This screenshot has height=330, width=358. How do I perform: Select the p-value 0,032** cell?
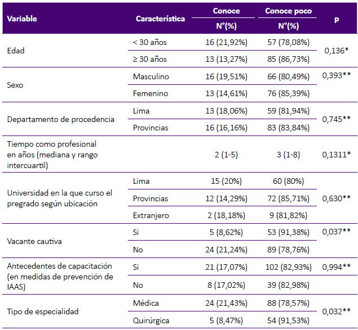coord(337,311)
